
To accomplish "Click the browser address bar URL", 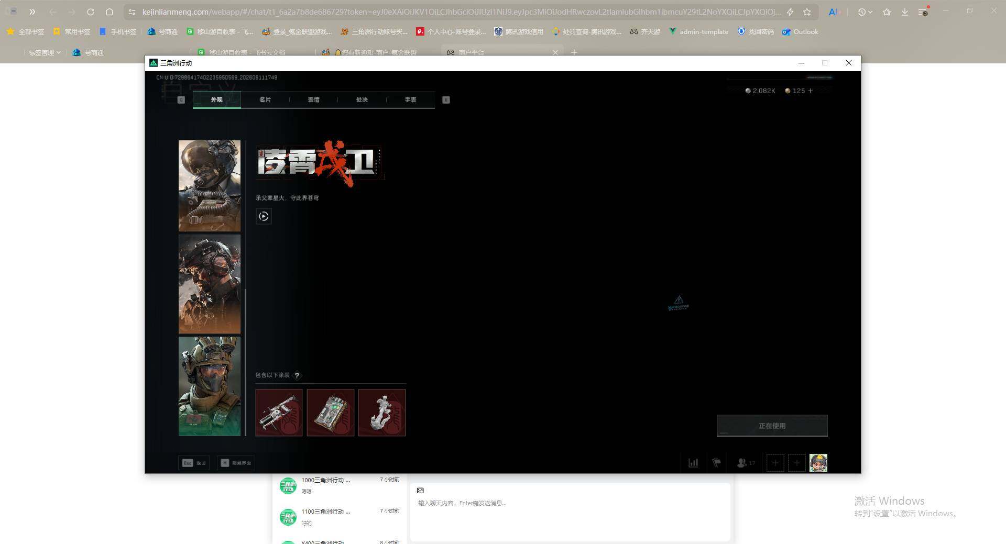I will tap(461, 12).
